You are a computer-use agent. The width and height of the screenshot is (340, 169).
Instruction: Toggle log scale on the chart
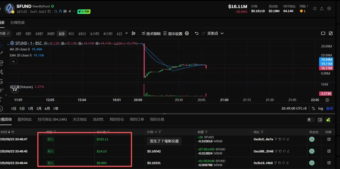[320, 108]
